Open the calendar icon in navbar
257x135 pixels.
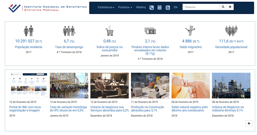[159, 8]
